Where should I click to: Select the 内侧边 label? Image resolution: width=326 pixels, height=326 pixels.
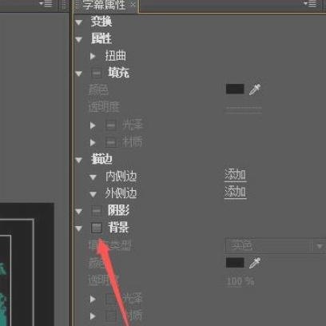121,177
